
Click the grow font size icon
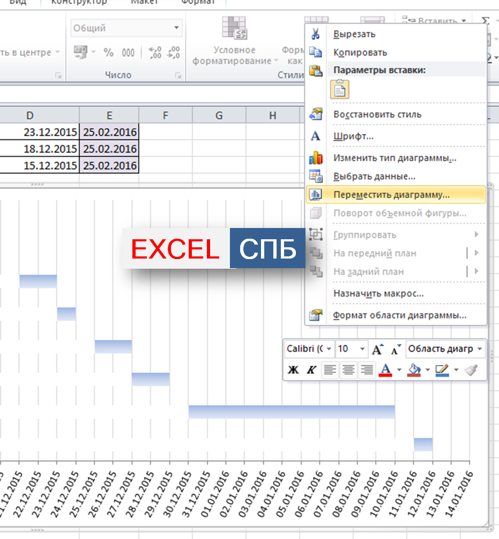click(377, 349)
